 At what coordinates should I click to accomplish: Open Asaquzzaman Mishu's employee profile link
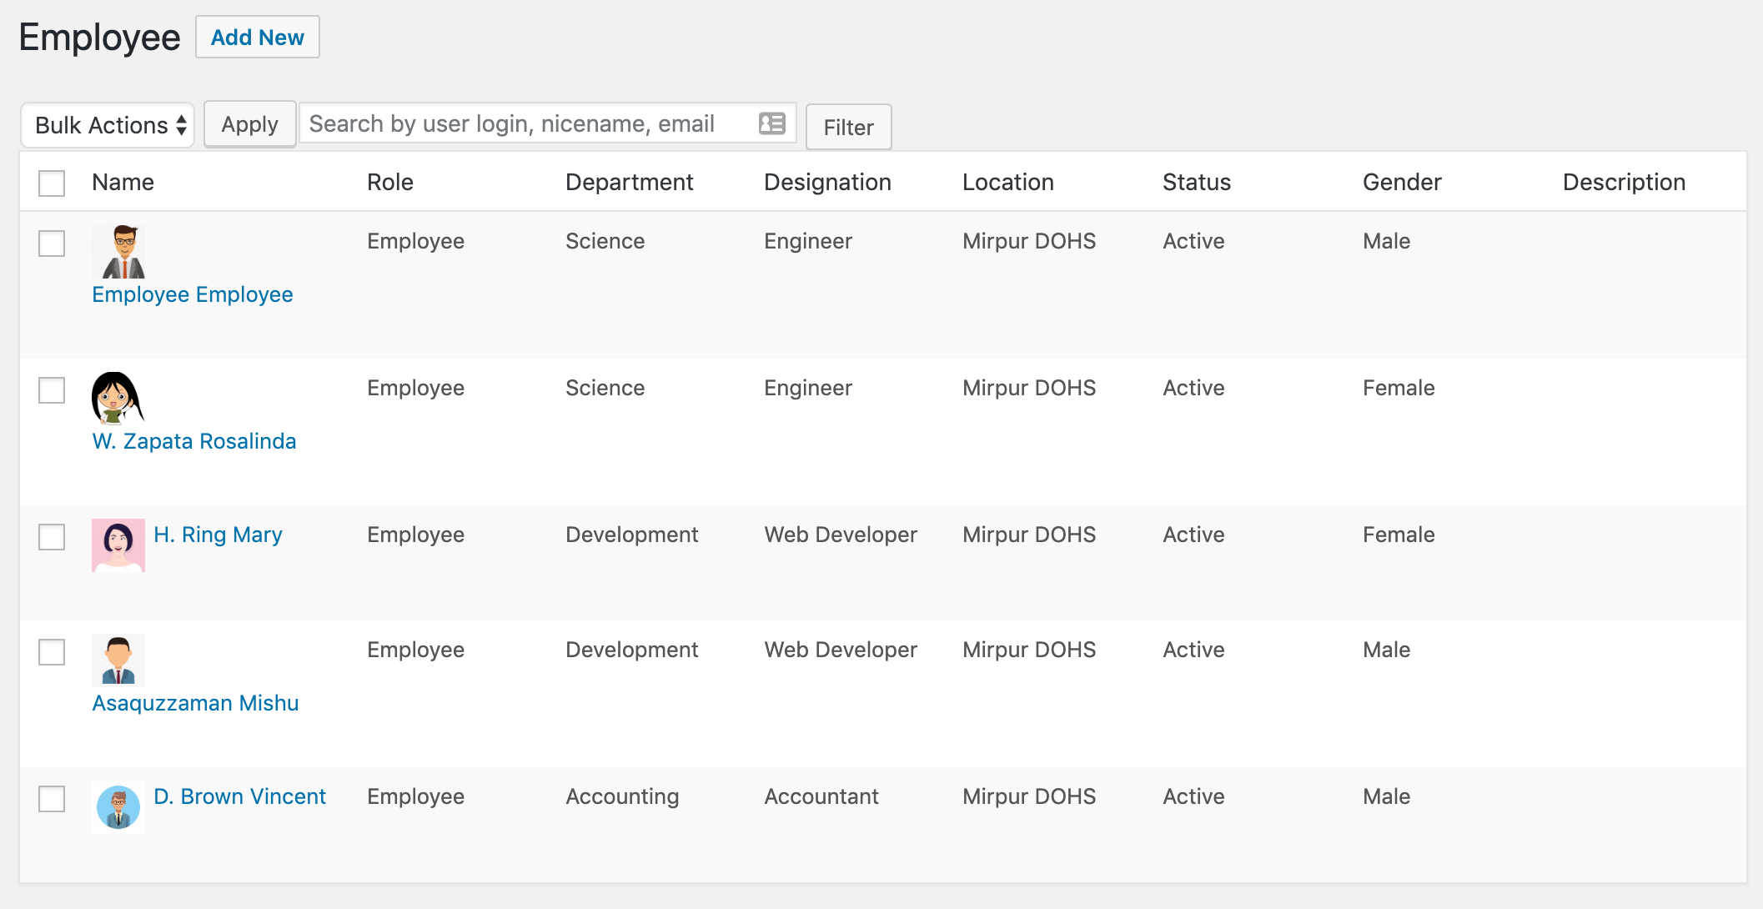(x=195, y=703)
